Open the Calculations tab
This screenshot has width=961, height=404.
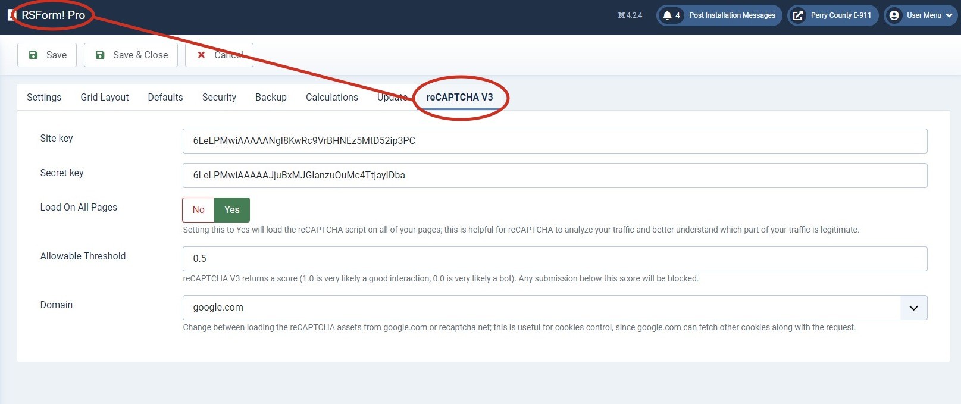pyautogui.click(x=332, y=97)
